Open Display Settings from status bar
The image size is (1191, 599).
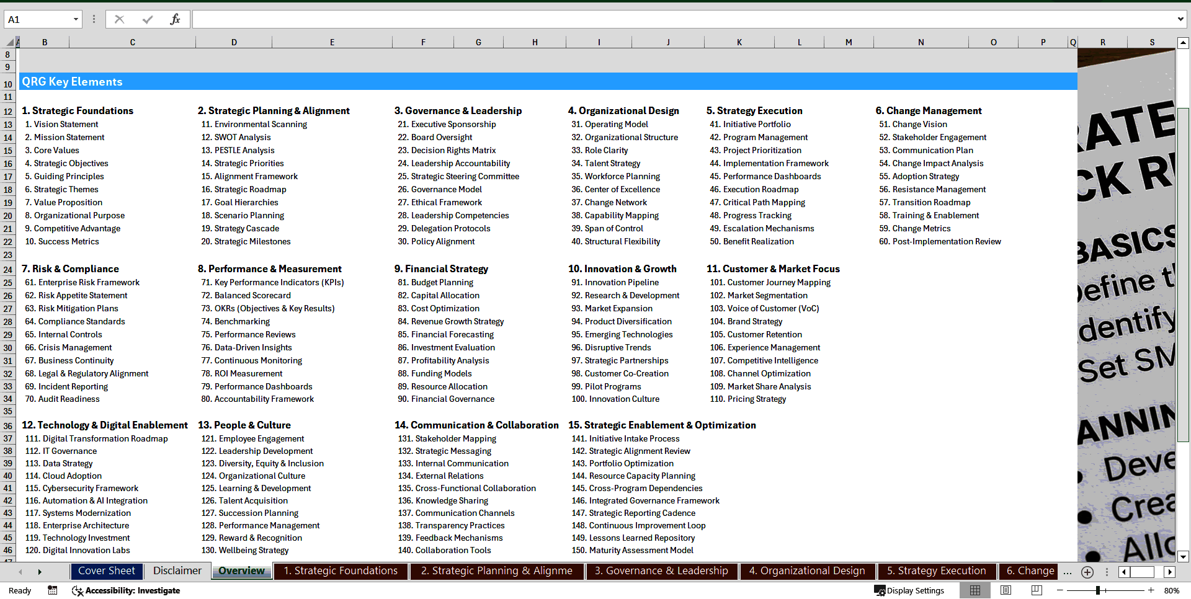click(x=909, y=590)
